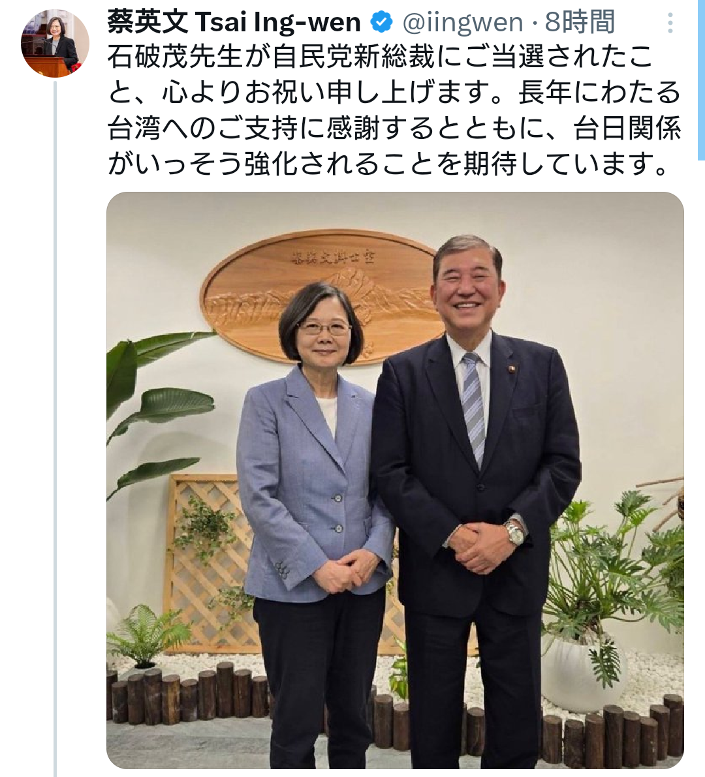Viewport: 705px width, 777px height.
Task: Click the tweet line beginning 台湾へのご支持
Action: coord(395,129)
